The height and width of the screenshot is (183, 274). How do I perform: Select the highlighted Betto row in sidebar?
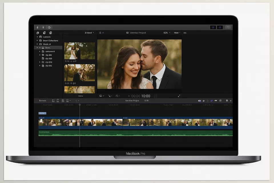[x=48, y=48]
